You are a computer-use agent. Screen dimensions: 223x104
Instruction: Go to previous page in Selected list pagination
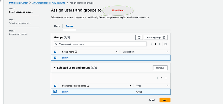158,78
